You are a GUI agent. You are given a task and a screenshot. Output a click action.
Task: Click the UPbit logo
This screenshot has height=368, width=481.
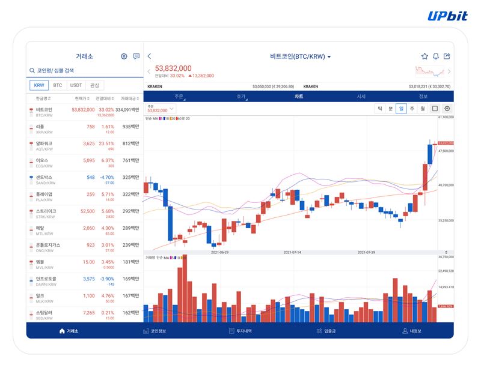tap(447, 16)
